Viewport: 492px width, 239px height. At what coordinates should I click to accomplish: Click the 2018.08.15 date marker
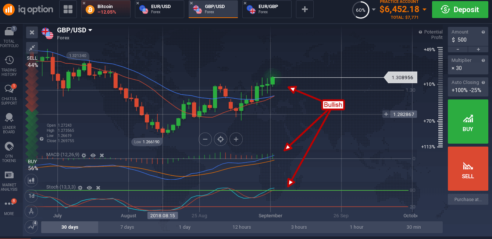[x=162, y=215]
